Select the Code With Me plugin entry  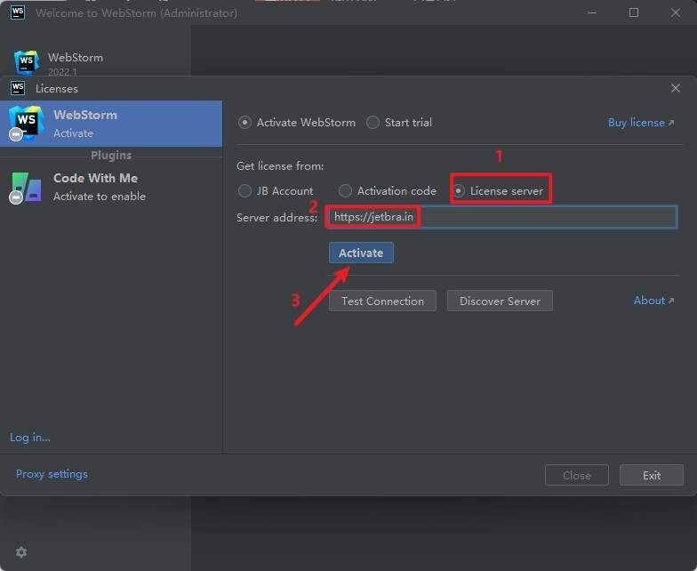111,187
